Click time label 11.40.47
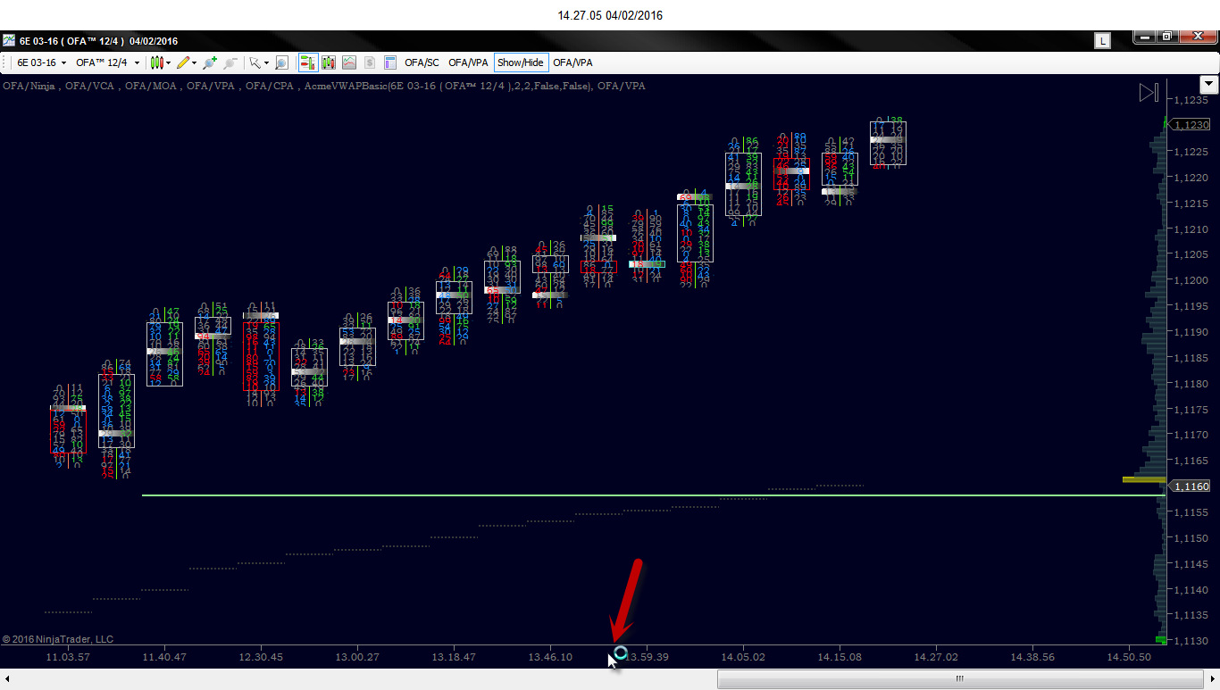1220x690 pixels. coord(165,657)
